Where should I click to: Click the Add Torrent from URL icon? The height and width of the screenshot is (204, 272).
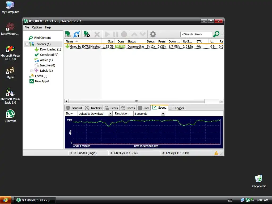click(x=76, y=34)
